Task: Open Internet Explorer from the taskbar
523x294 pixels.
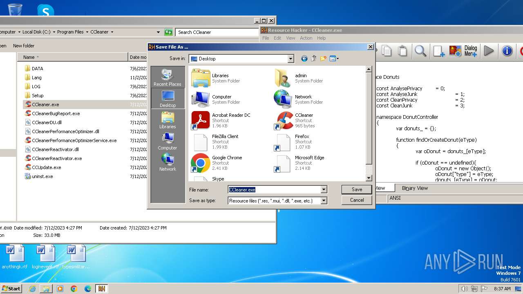Action: click(x=32, y=289)
